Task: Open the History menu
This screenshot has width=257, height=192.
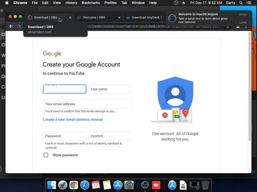Action: [71, 3]
